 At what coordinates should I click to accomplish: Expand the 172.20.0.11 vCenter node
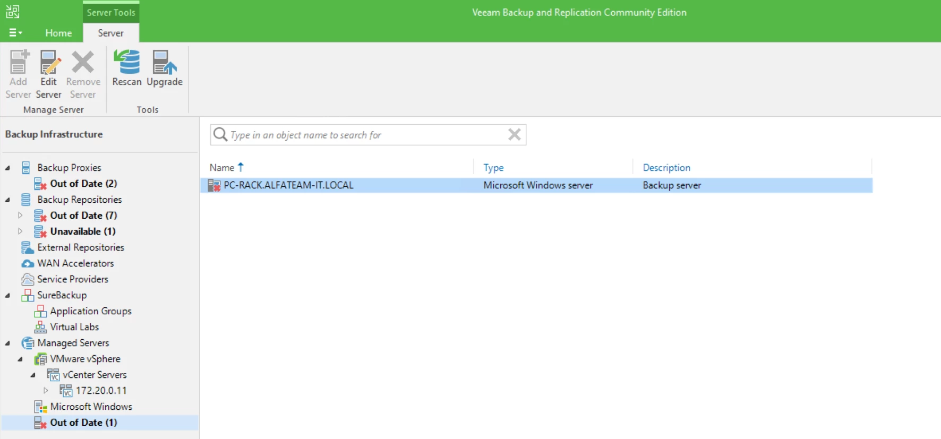46,391
